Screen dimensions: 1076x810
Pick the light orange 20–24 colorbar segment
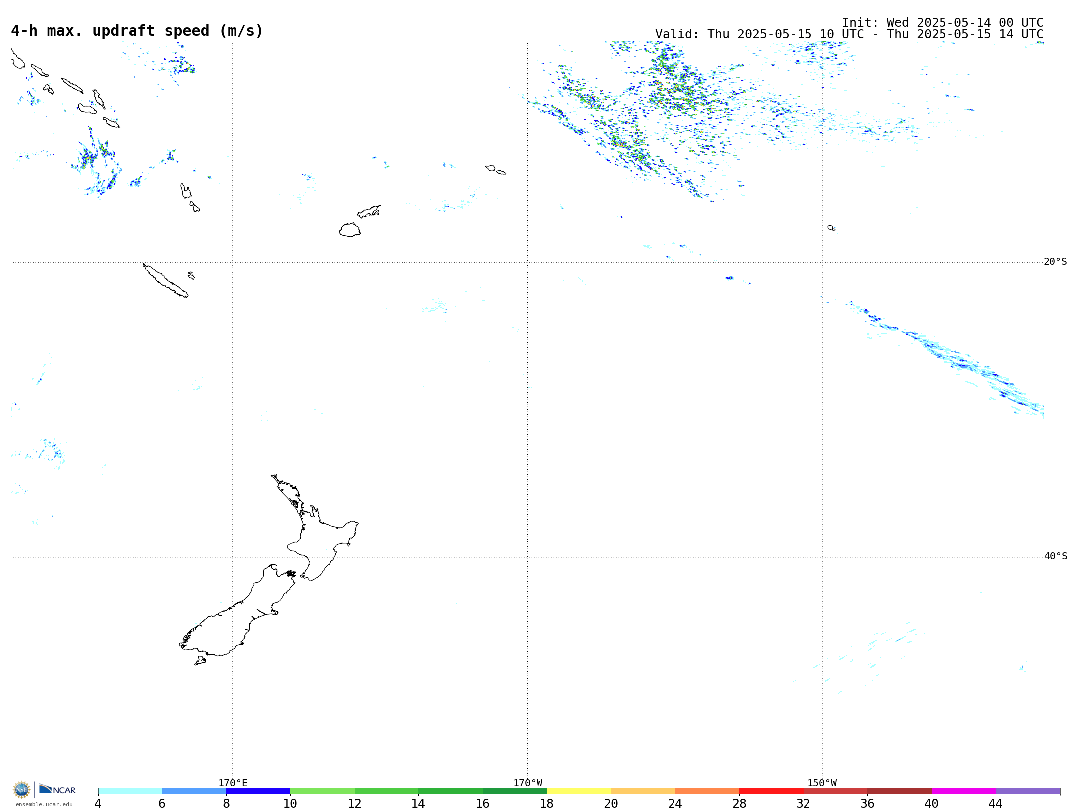click(643, 791)
